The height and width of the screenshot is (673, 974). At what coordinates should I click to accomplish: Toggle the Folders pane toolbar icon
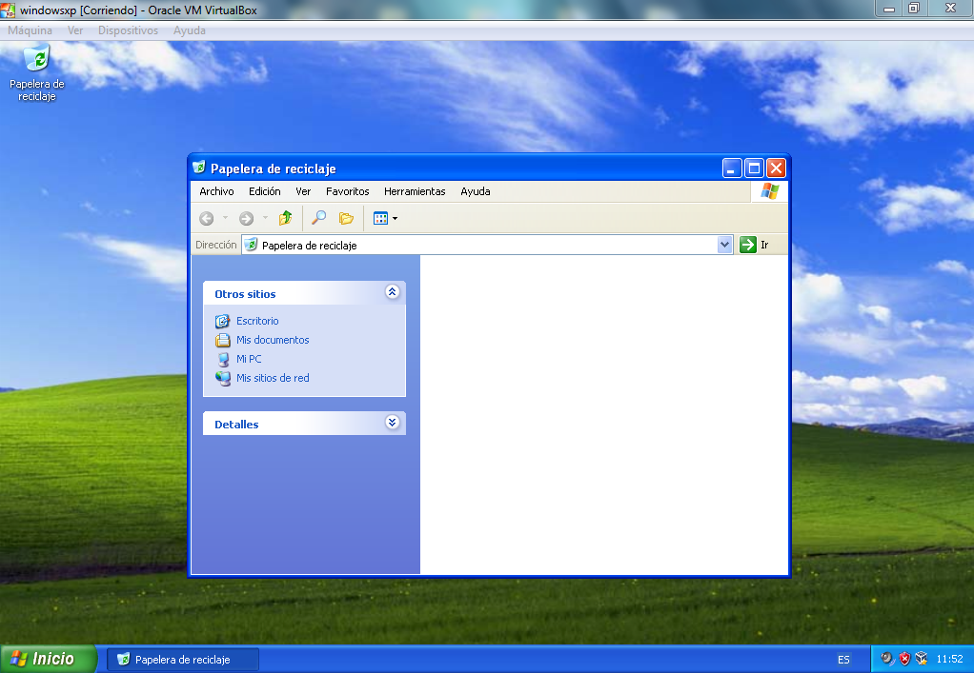click(x=346, y=218)
